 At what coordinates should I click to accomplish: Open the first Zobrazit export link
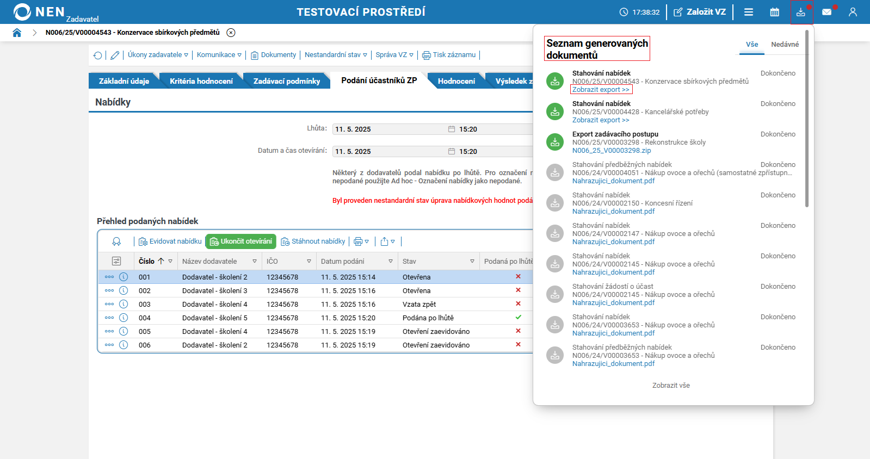pos(601,90)
